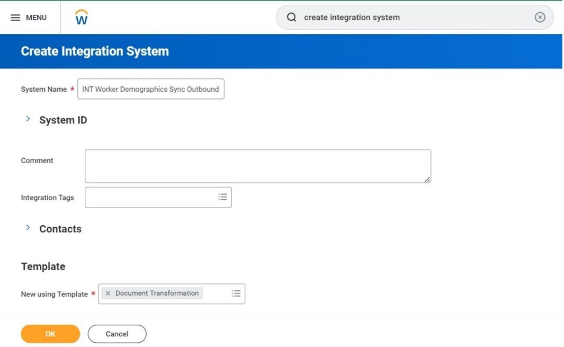This screenshot has width=564, height=347.
Task: Click the search magnifier icon
Action: pyautogui.click(x=291, y=17)
